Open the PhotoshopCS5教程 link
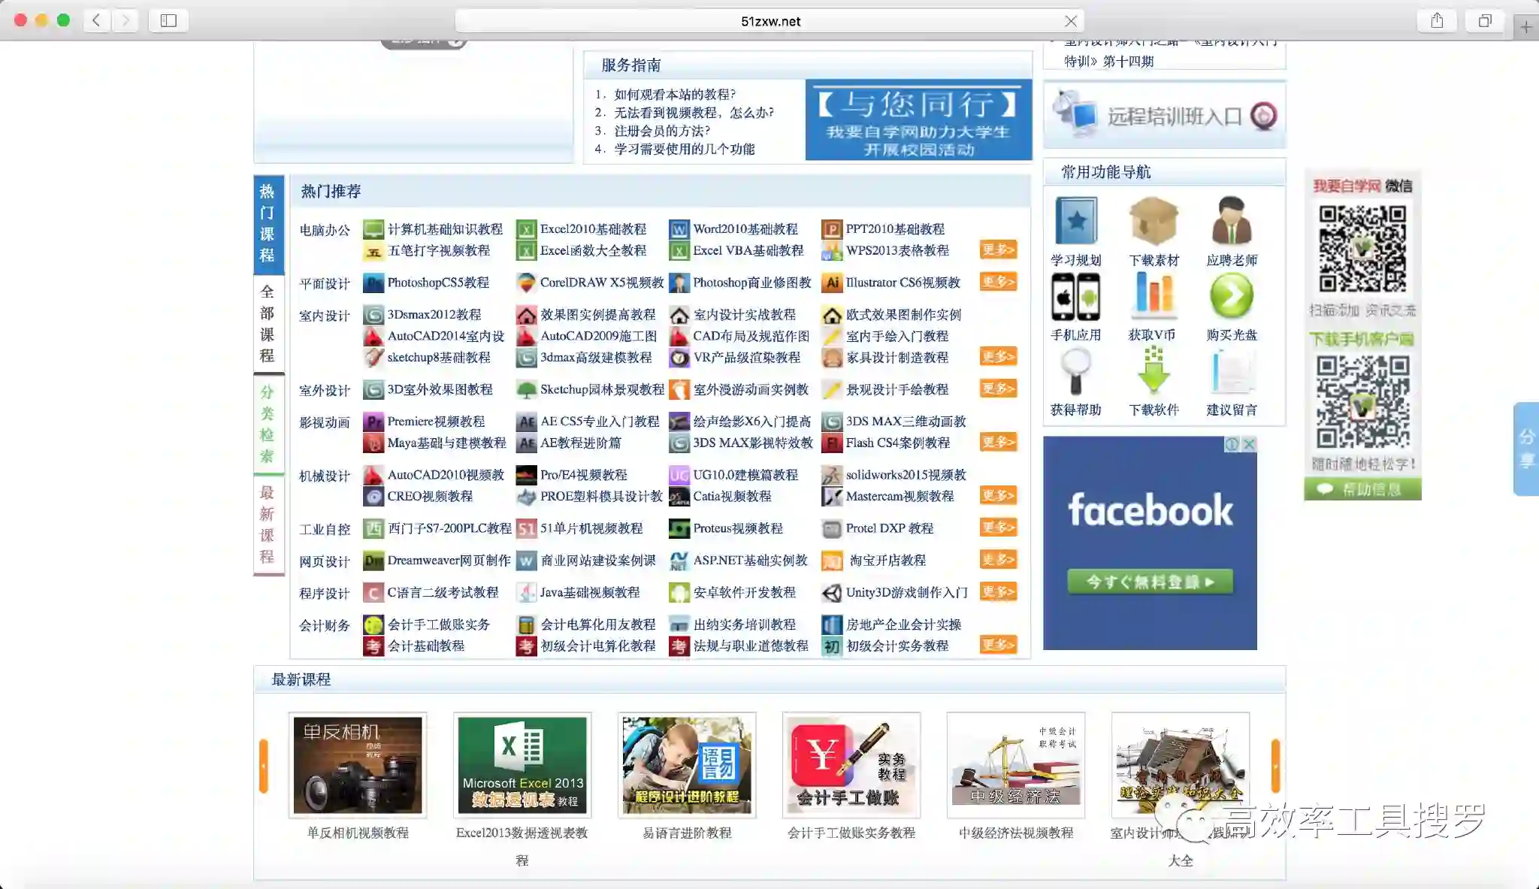The width and height of the screenshot is (1539, 889). [437, 283]
